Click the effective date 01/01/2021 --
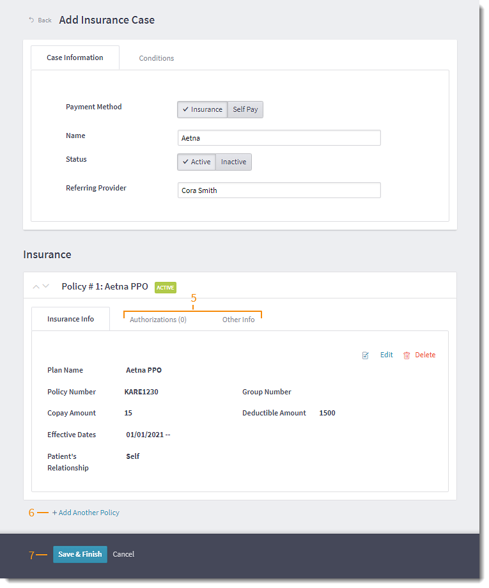The width and height of the screenshot is (489, 588). (148, 435)
